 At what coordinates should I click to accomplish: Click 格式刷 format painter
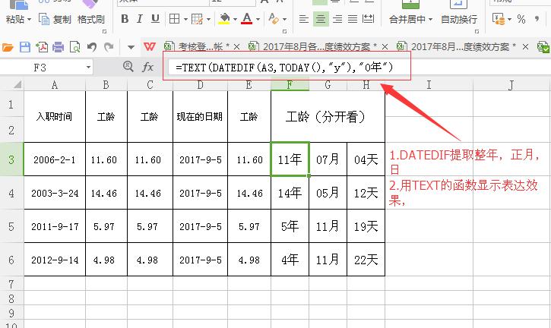(91, 19)
